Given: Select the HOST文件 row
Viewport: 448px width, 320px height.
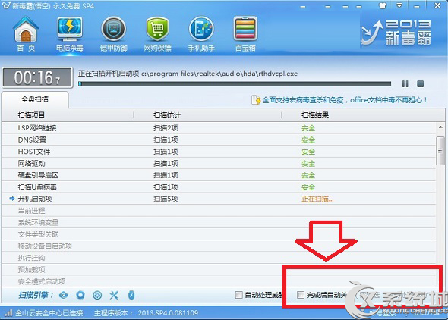Looking at the screenshot, I should 219,152.
